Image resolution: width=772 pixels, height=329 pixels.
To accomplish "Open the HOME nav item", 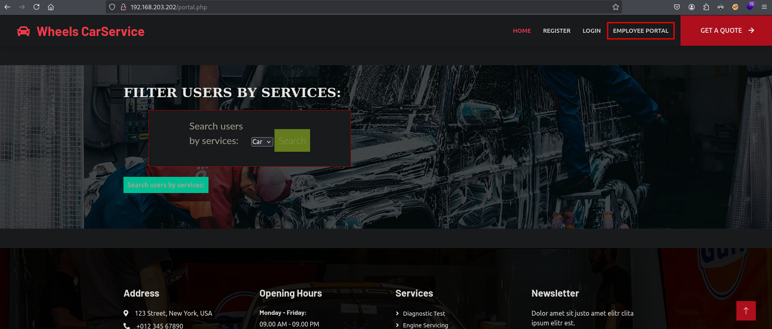I will (x=521, y=31).
